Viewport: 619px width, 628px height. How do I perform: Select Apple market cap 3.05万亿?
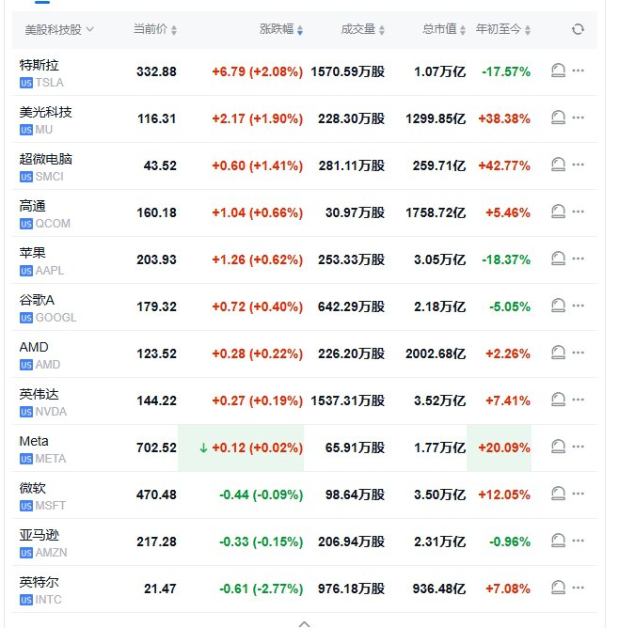point(439,259)
